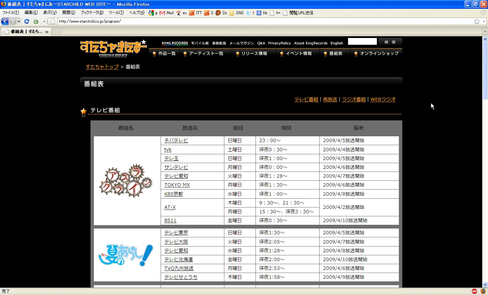This screenshot has height=295, width=488.
Task: Bookmark this page with the star icon
Action: [477, 21]
